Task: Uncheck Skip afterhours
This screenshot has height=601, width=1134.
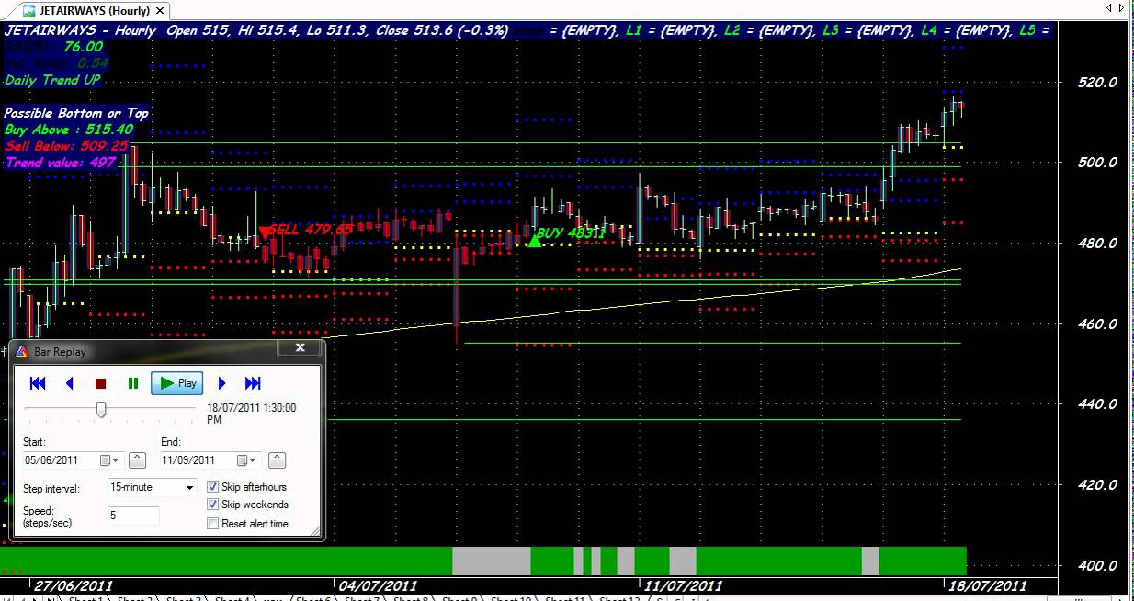Action: tap(213, 487)
